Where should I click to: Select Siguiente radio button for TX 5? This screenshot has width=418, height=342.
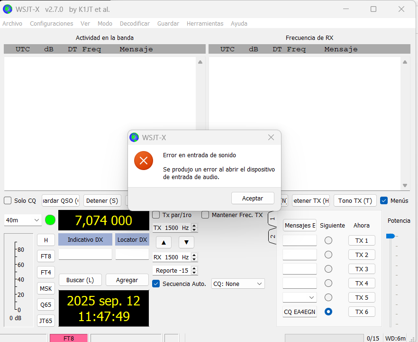pyautogui.click(x=328, y=297)
